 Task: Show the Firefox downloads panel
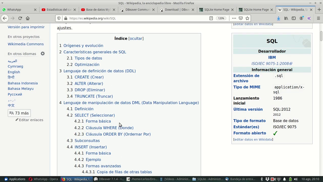[x=278, y=18]
